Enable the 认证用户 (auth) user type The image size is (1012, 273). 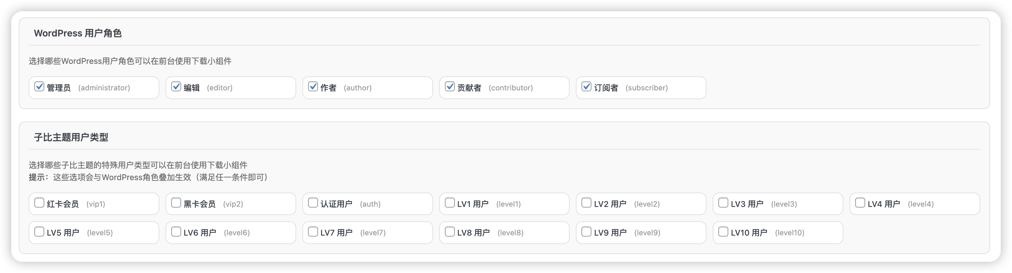pyautogui.click(x=312, y=203)
